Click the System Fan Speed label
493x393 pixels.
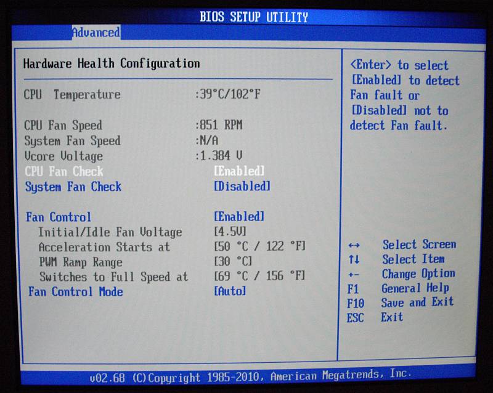72,140
